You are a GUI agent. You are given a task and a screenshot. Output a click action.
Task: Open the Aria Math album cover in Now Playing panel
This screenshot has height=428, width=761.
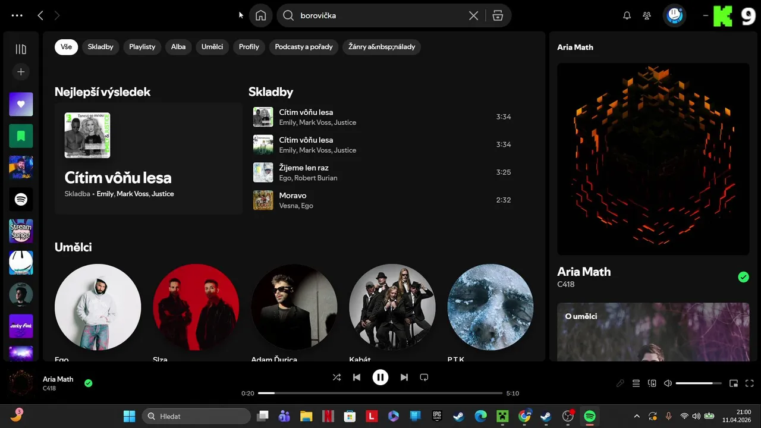[x=653, y=159]
